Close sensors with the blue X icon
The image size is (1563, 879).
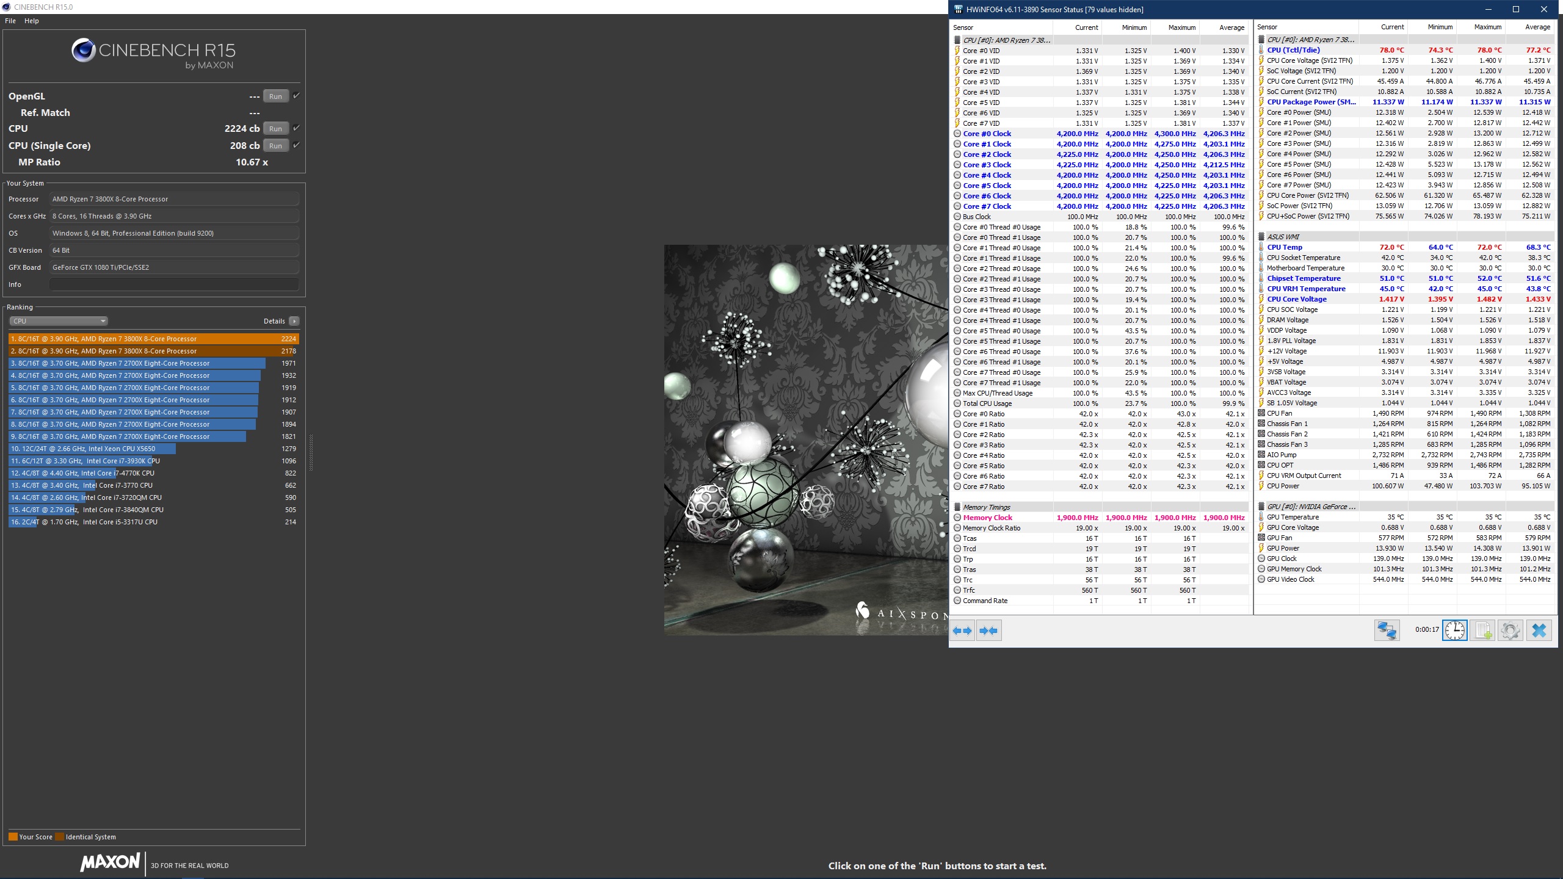pos(1539,631)
